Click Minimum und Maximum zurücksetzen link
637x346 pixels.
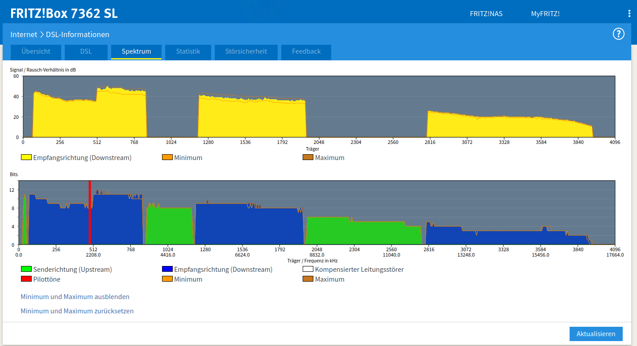click(77, 311)
